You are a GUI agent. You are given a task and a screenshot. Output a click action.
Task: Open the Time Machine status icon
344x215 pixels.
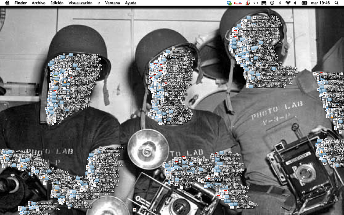point(272,3)
